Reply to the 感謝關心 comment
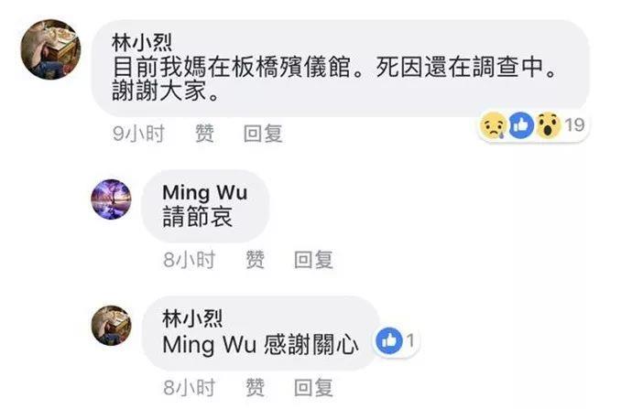This screenshot has height=409, width=632. [313, 388]
